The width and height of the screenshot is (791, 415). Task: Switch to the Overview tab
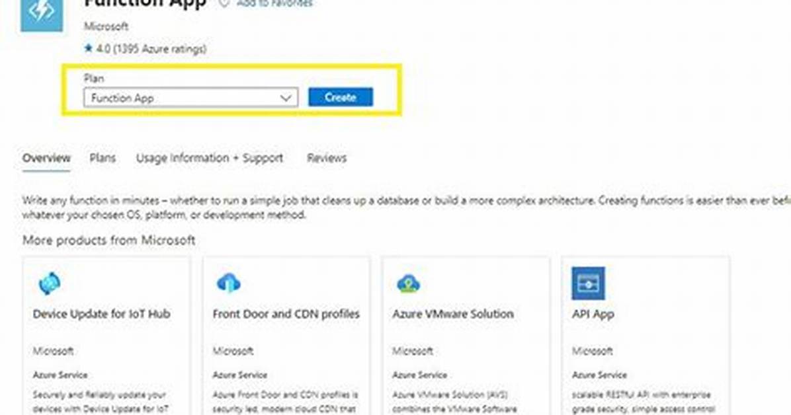46,159
